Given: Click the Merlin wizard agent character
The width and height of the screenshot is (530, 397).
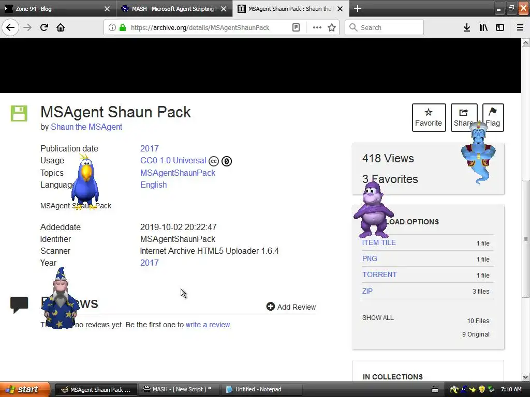Looking at the screenshot, I should coord(61,298).
